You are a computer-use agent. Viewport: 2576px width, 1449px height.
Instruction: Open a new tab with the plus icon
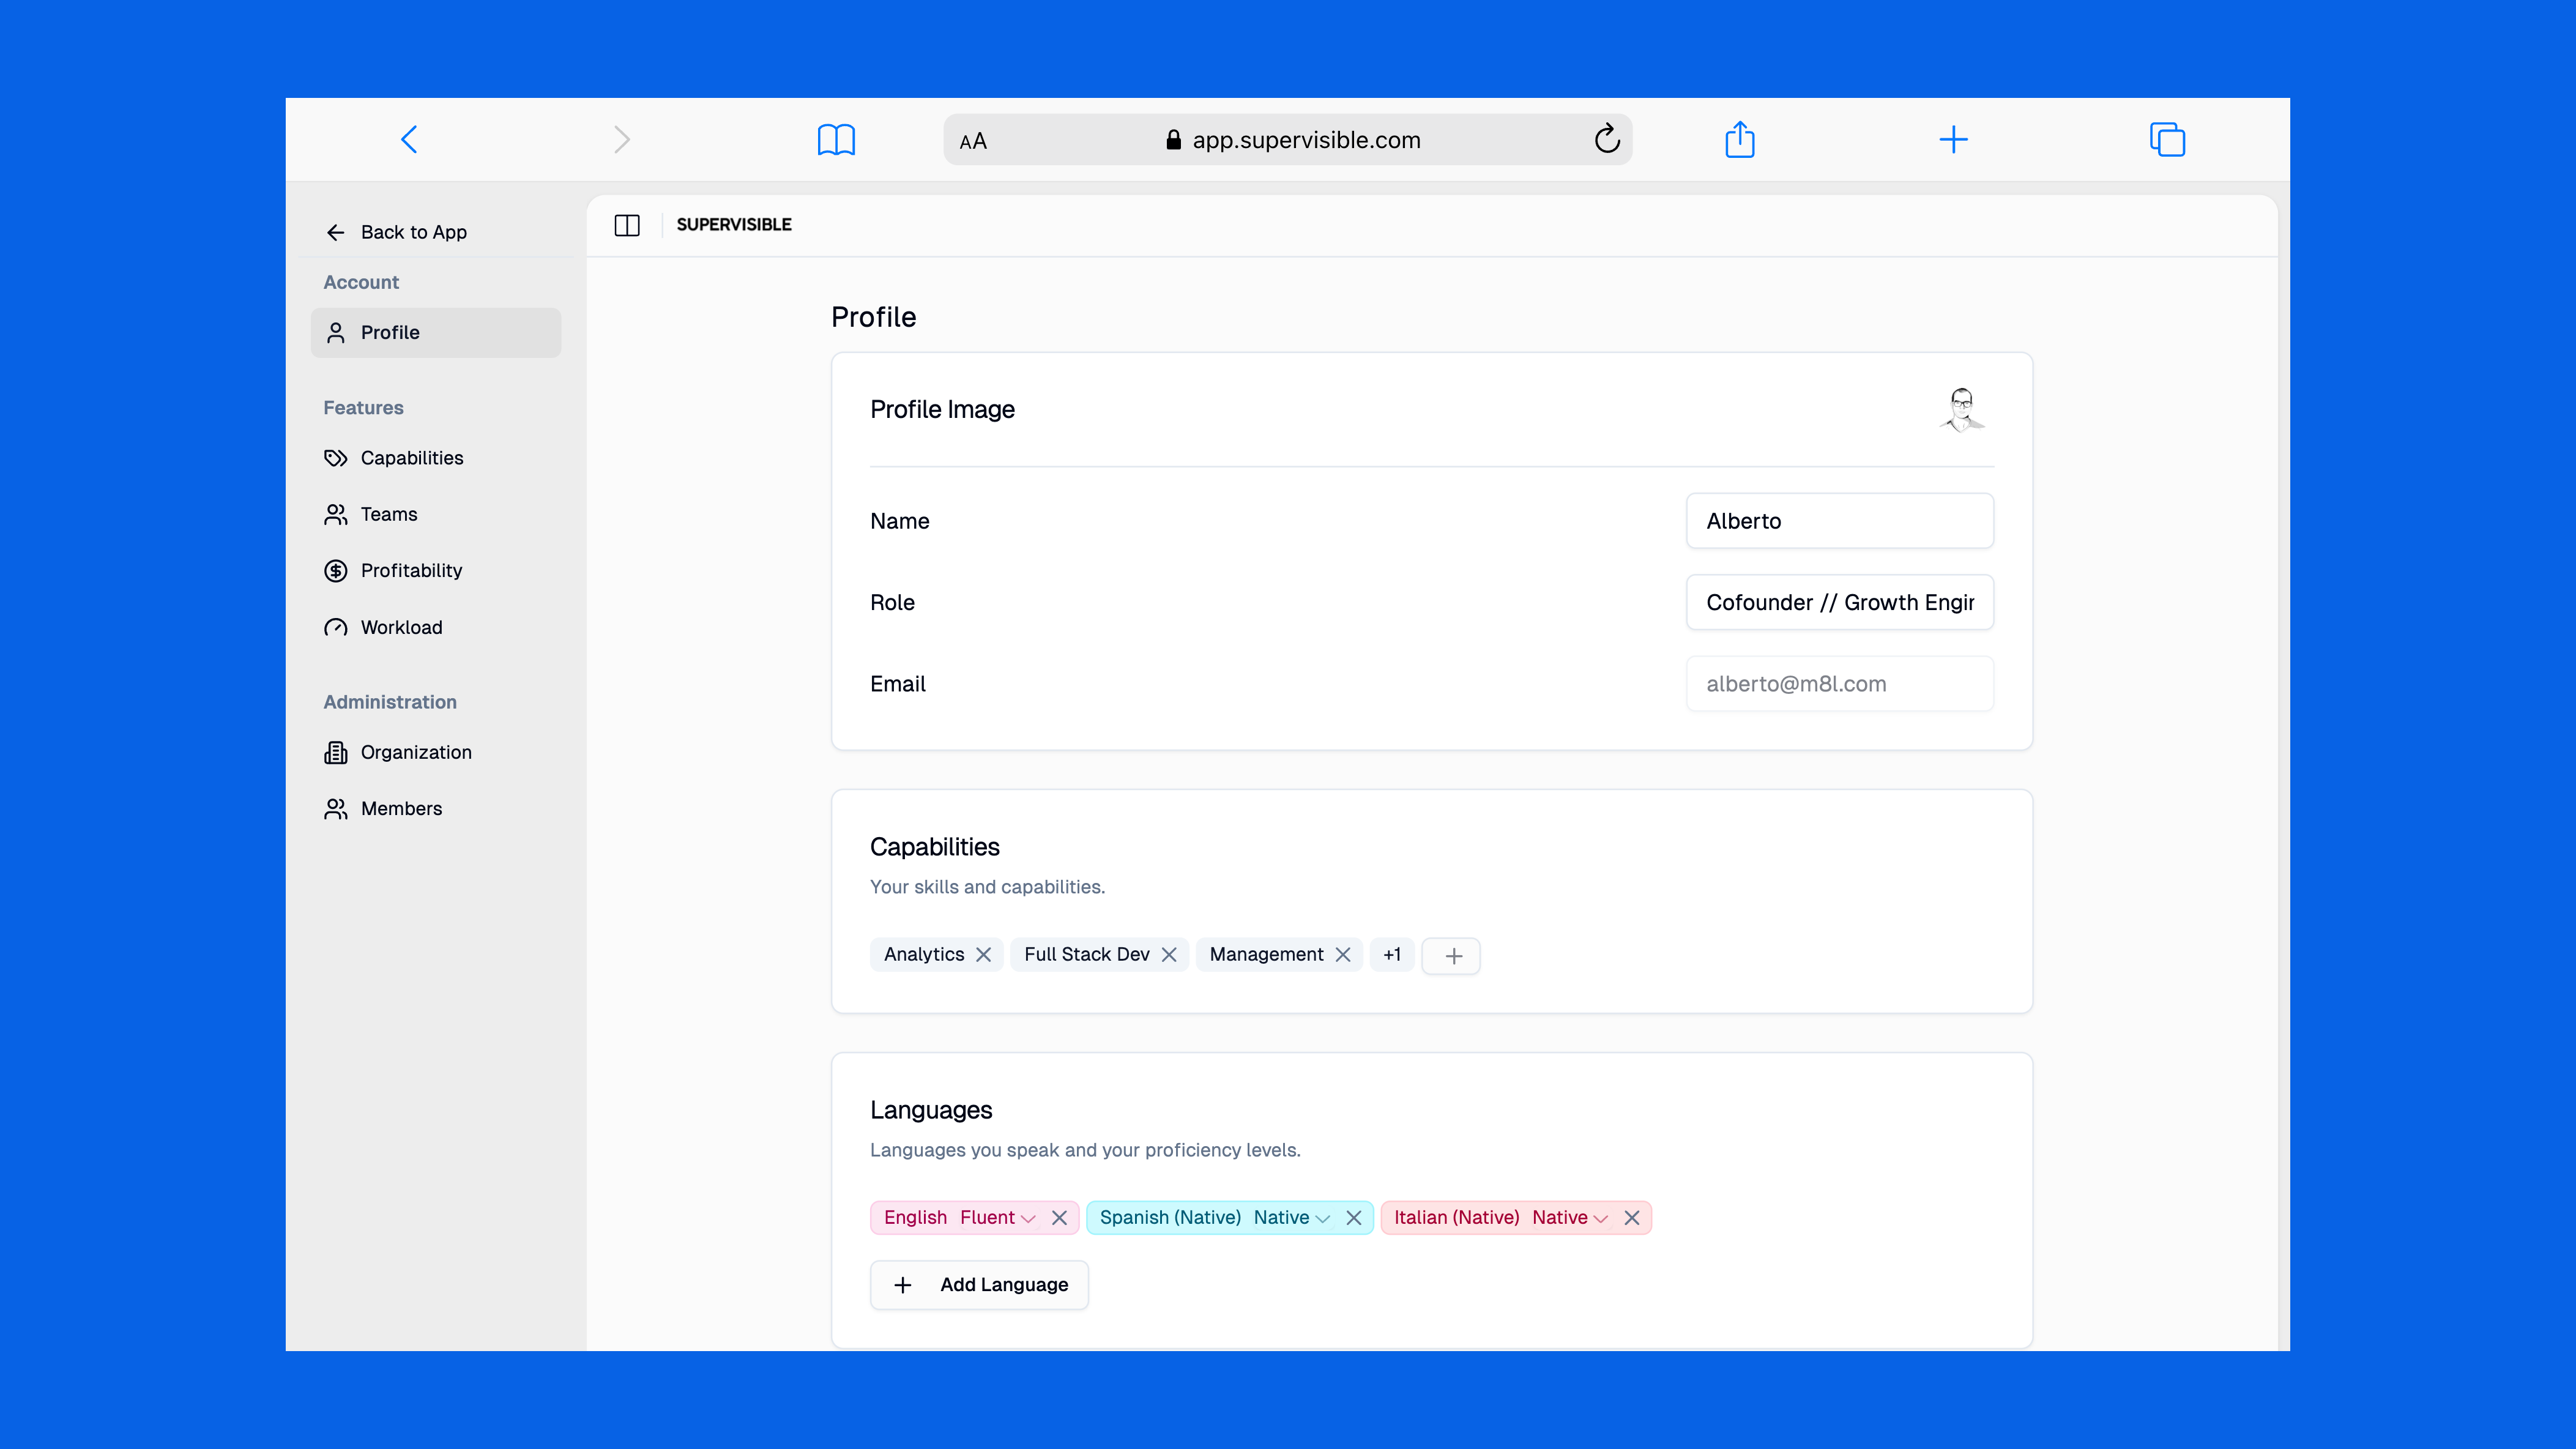pos(1953,140)
